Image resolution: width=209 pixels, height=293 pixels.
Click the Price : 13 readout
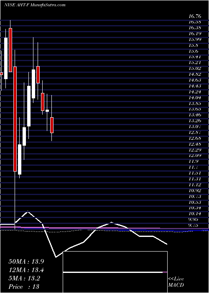pos(24,287)
